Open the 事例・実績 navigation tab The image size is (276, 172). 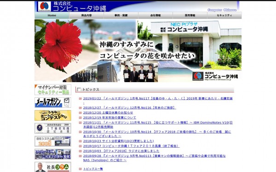point(121,16)
